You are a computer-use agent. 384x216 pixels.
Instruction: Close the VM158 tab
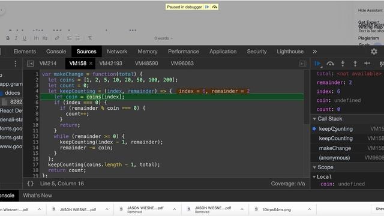click(91, 64)
